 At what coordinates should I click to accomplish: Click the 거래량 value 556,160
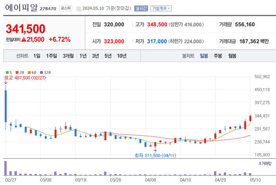point(245,24)
